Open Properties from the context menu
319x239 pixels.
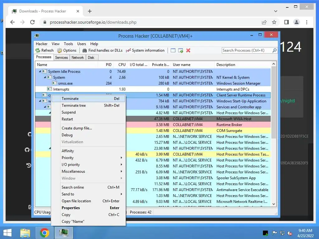[x=88, y=208]
